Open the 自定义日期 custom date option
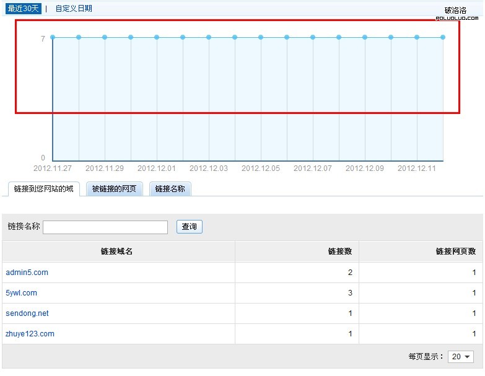Image resolution: width=485 pixels, height=376 pixels. [x=74, y=9]
